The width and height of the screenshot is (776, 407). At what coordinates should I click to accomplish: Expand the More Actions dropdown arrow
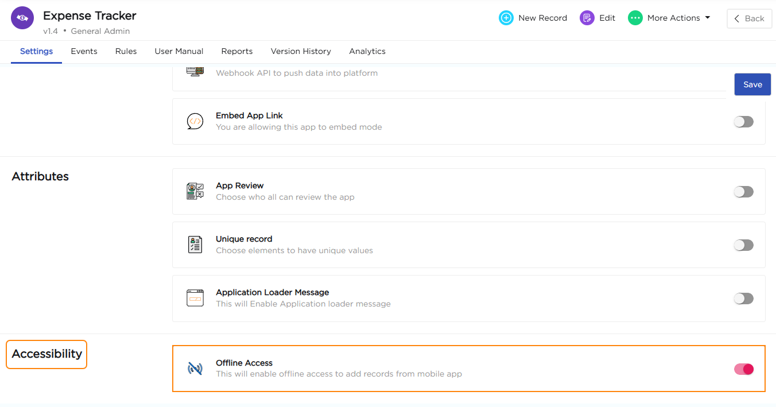click(708, 18)
